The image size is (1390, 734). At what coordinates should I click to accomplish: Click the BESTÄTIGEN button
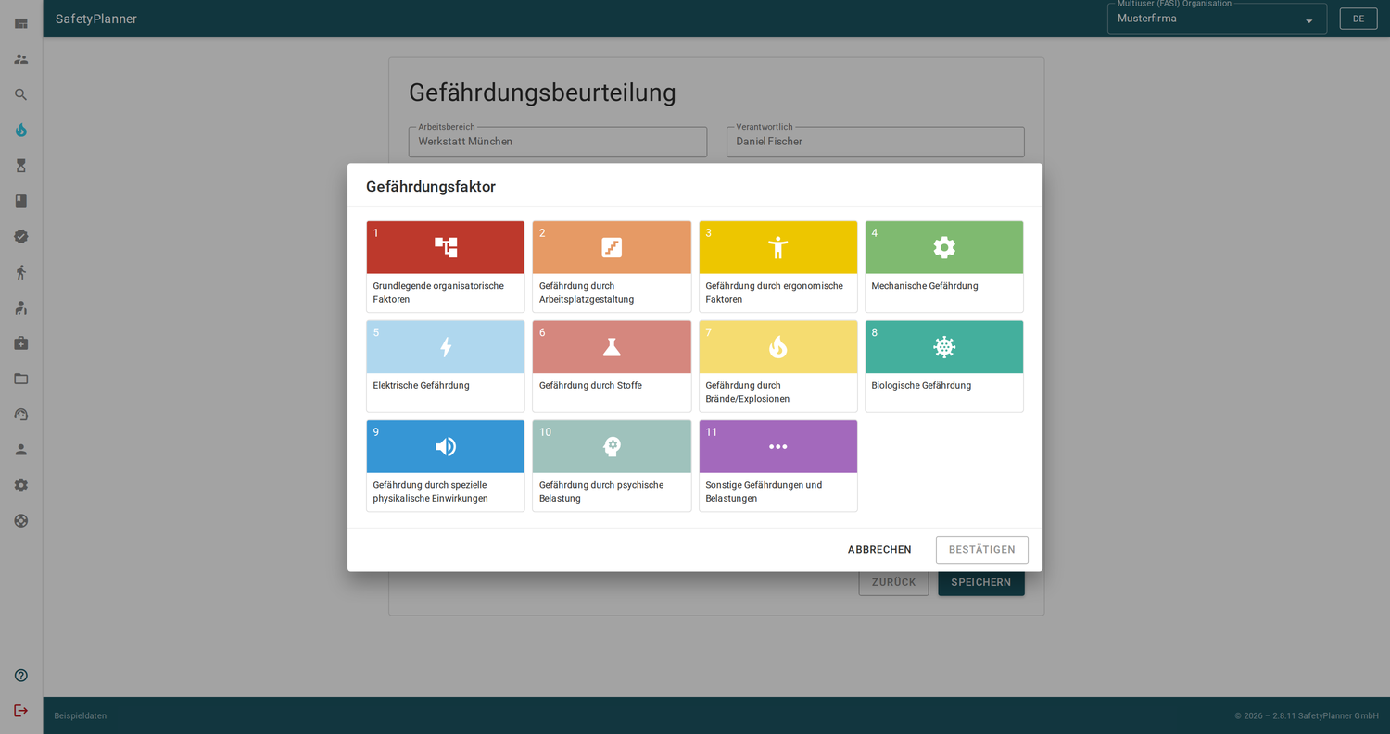pos(982,550)
